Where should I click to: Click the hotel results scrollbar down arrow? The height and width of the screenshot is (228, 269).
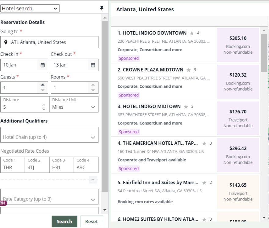coord(264,218)
